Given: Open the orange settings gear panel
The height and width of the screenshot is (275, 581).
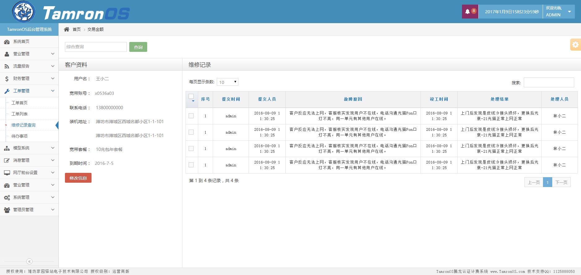Looking at the screenshot, I should [575, 44].
